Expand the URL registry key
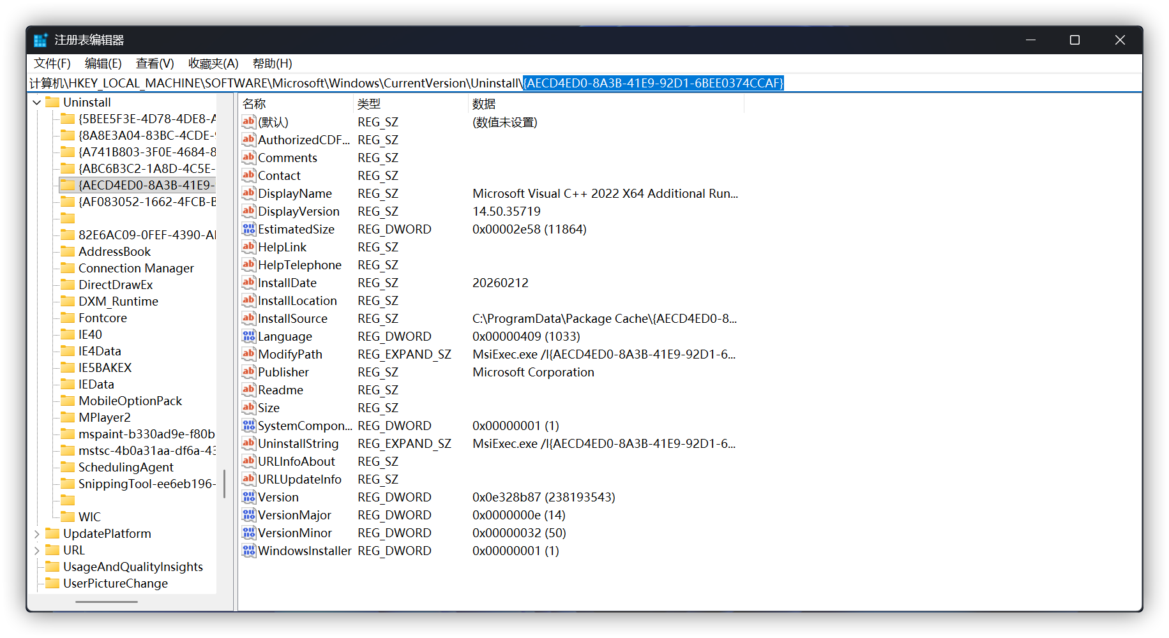Viewport: 1169px width, 638px height. click(37, 550)
